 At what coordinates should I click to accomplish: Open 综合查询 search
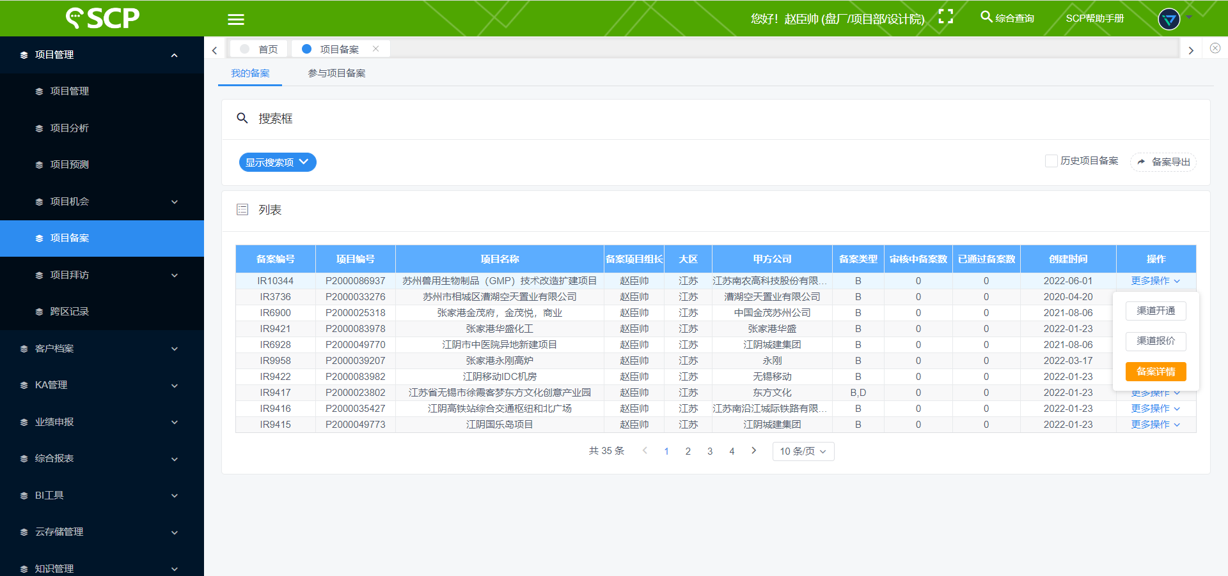(1007, 18)
